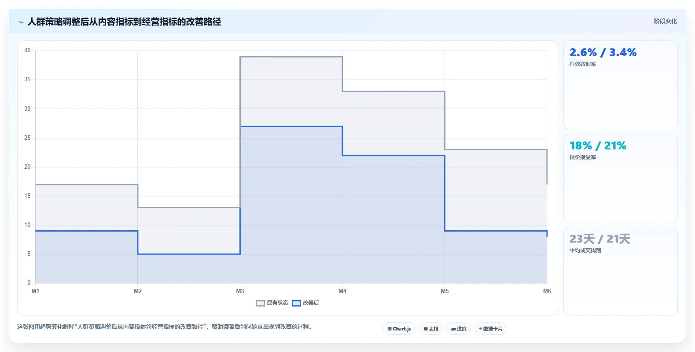The image size is (695, 352).
Task: Select the 23天 / 21天 value
Action: [x=600, y=239]
